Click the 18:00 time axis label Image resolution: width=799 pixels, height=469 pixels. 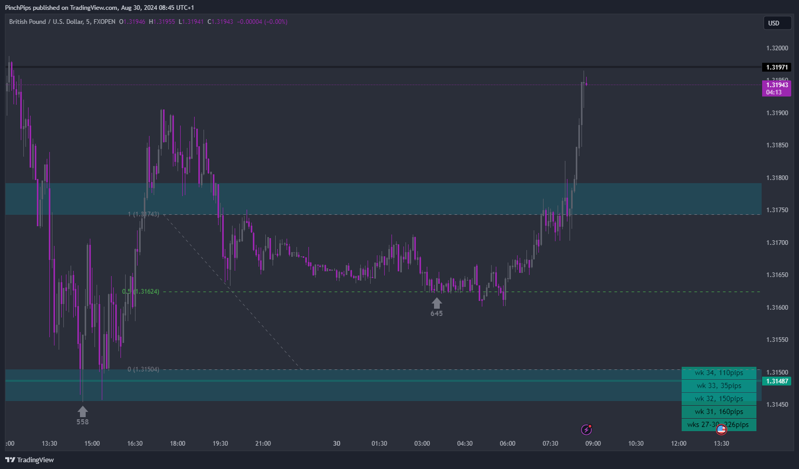178,444
